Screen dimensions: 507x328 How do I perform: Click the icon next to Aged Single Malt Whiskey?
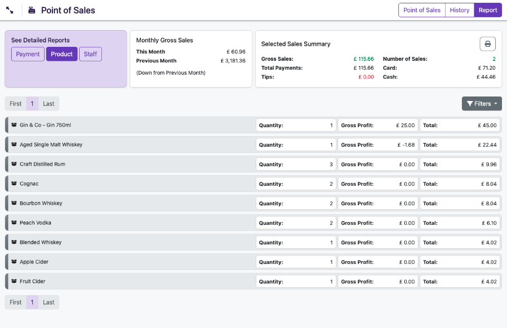[x=14, y=145]
